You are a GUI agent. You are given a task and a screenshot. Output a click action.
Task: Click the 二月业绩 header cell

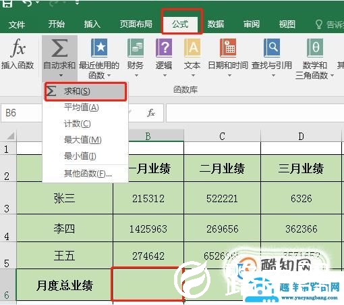[222, 168]
